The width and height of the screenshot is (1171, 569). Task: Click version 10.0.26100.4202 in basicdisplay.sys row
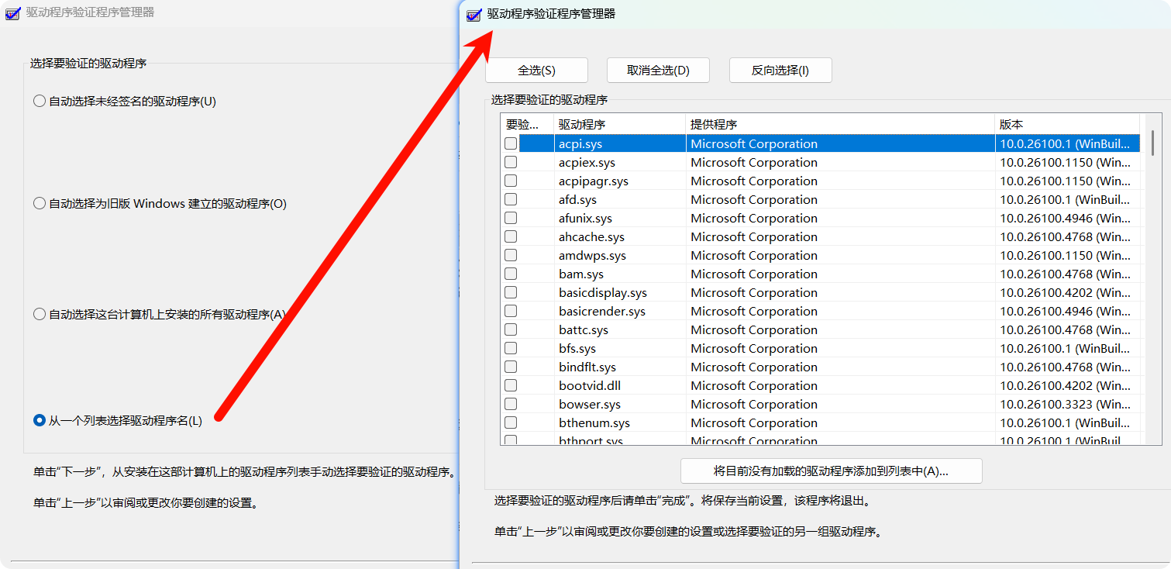coord(1066,292)
